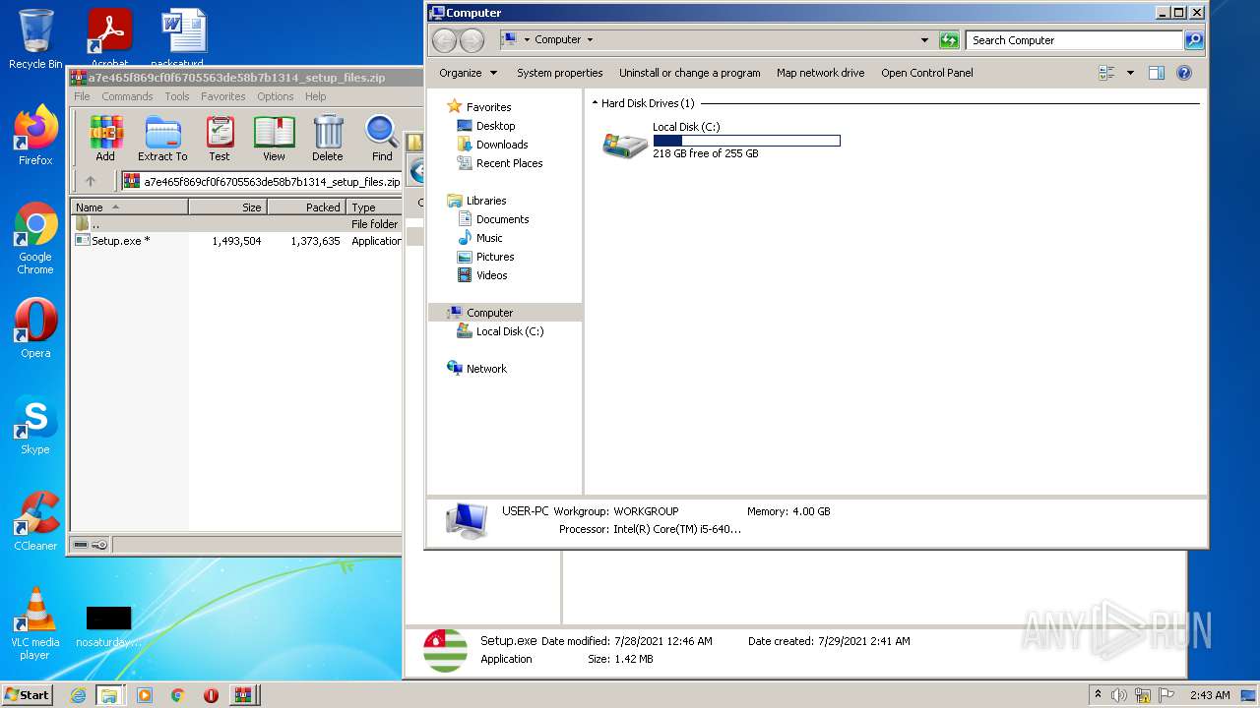Go up one level in WinRAR
1260x708 pixels.
pyautogui.click(x=91, y=181)
